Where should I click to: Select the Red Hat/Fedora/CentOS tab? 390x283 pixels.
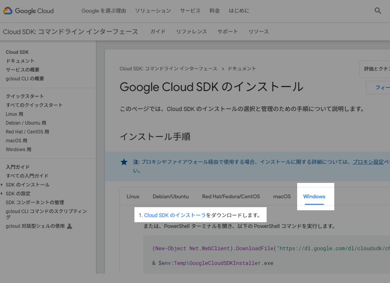(x=231, y=197)
